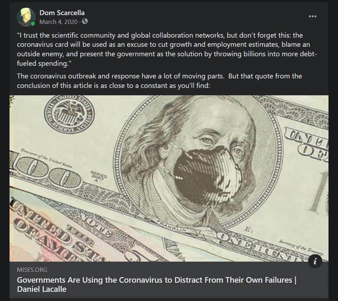
Task: Click the Secretary of the Treasury signature text
Action: (x=301, y=247)
